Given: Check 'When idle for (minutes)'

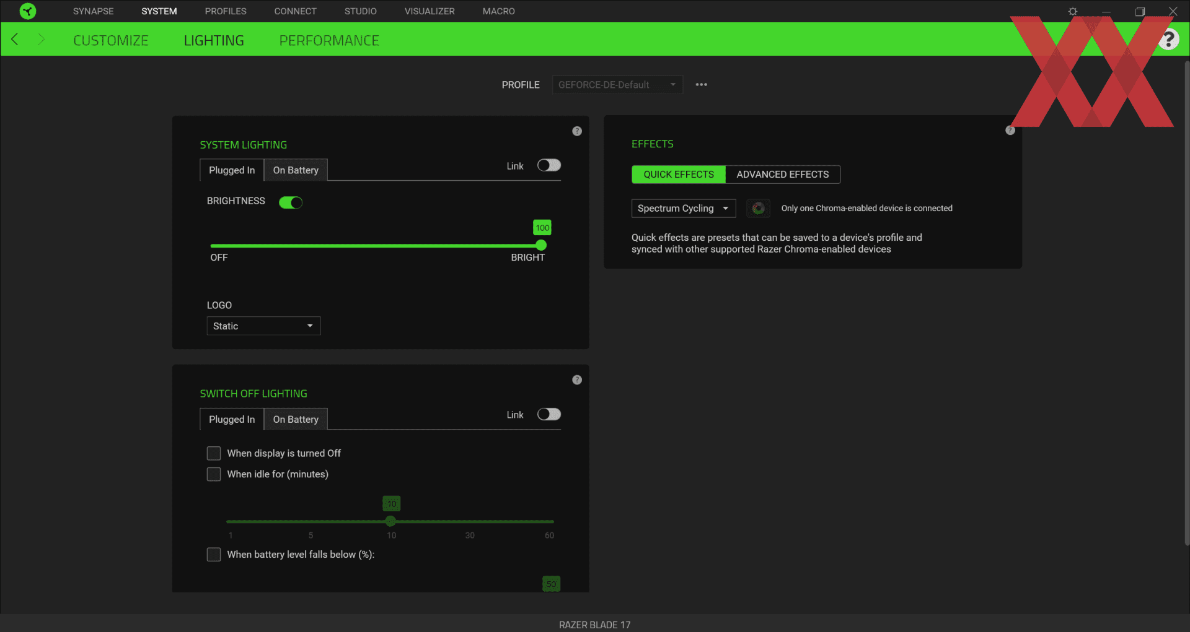Looking at the screenshot, I should [x=214, y=474].
